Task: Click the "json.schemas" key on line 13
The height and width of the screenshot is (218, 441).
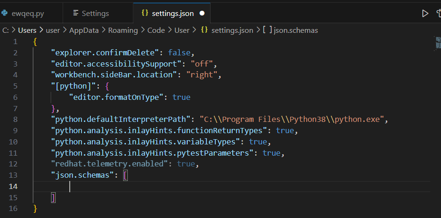Action: (x=82, y=175)
